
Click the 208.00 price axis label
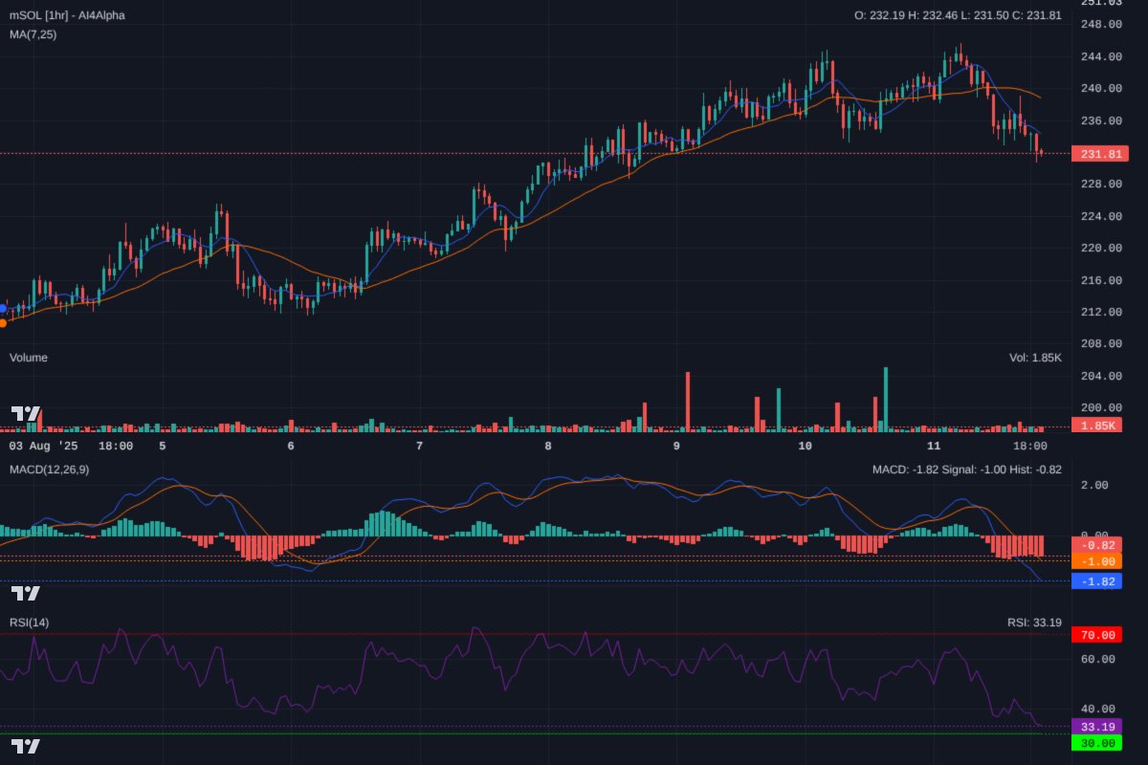[x=1101, y=343]
